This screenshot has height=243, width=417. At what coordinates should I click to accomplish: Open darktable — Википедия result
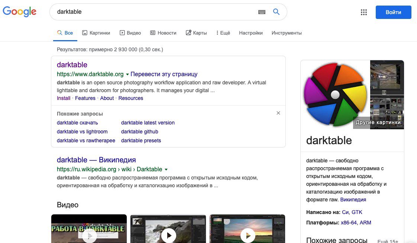96,160
